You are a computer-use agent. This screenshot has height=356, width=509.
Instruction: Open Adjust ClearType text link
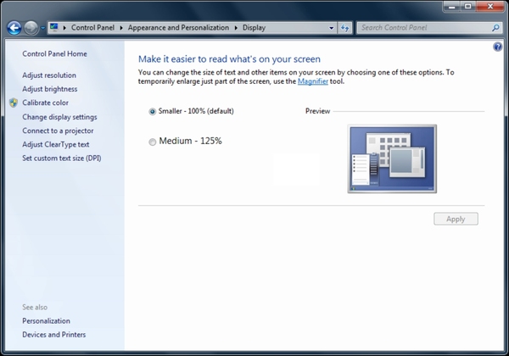[55, 144]
